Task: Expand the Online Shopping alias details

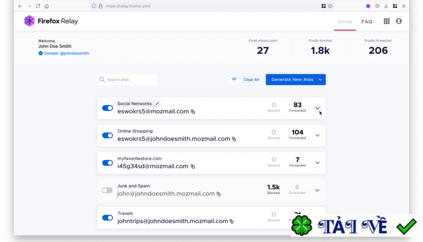Action: pyautogui.click(x=318, y=135)
